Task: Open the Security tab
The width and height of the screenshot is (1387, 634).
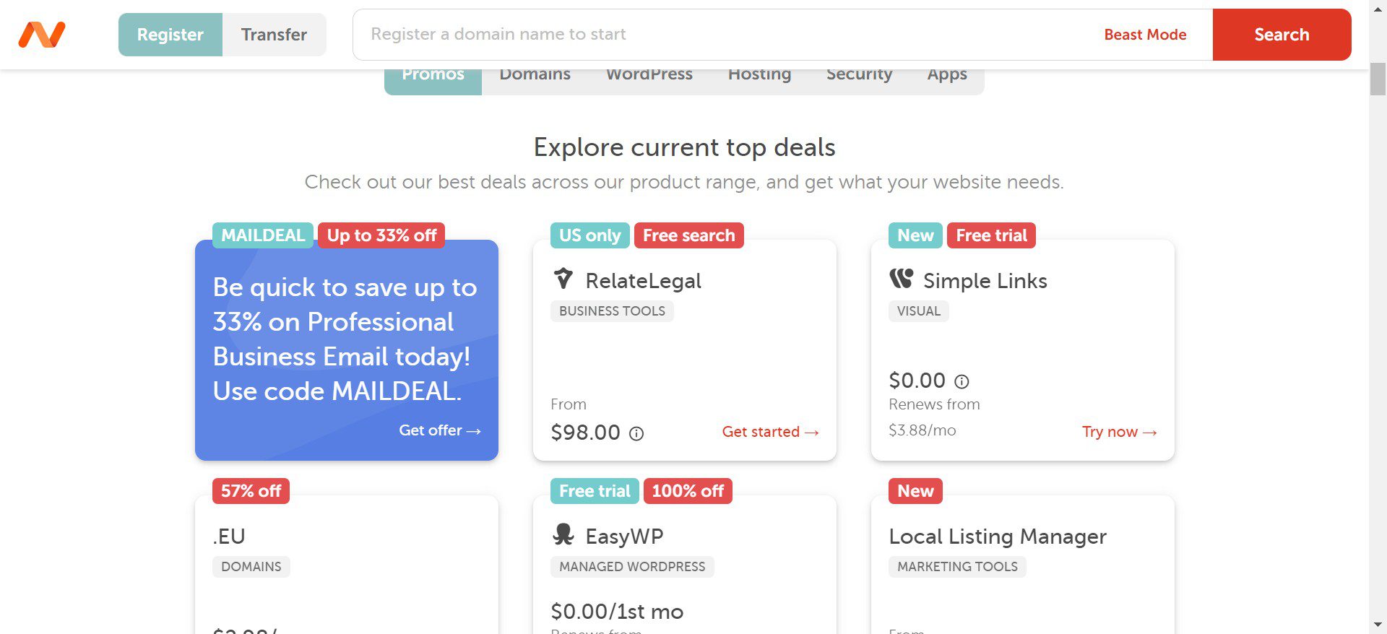Action: pyautogui.click(x=859, y=75)
